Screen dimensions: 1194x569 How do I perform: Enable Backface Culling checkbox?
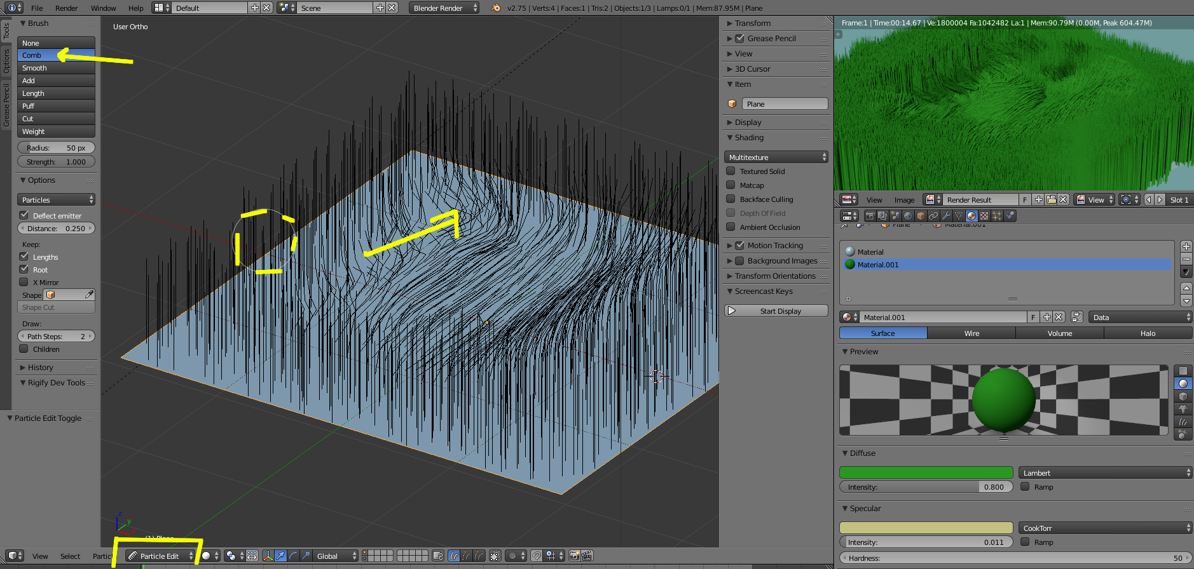[x=731, y=199]
